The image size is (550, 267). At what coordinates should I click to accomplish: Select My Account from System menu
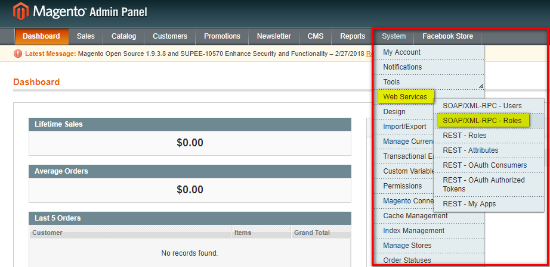tap(401, 52)
